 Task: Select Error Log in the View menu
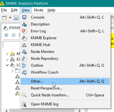coord(65,31)
